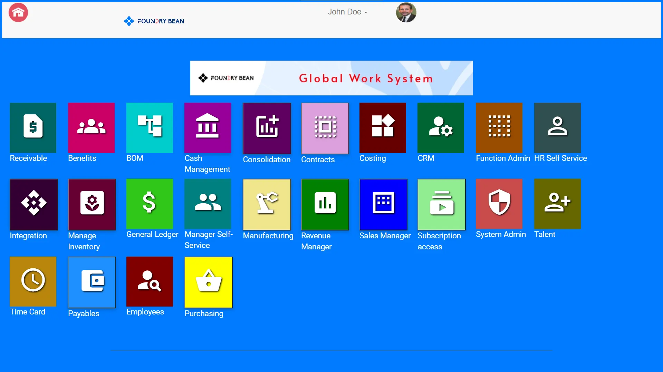This screenshot has width=663, height=372.
Task: Launch the Consolidation app
Action: click(267, 128)
